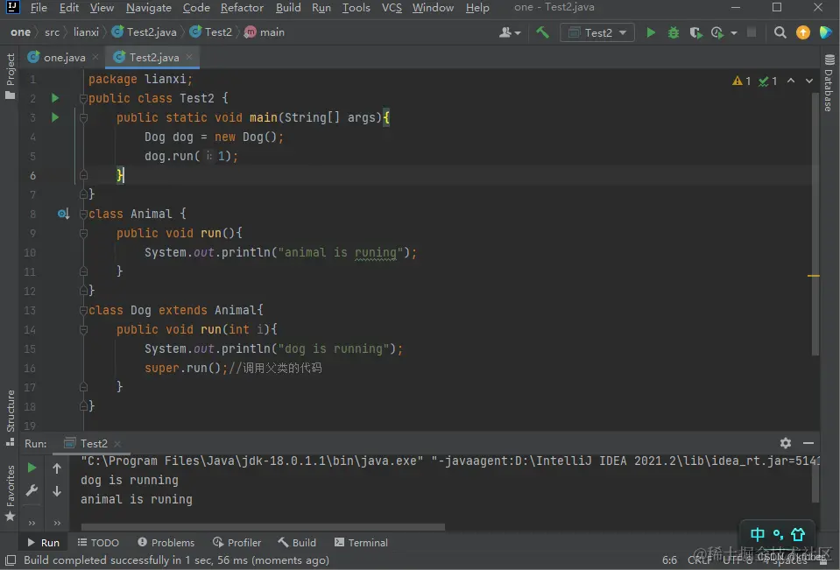Open the input method skin shirt icon
Screen dimensions: 840x570
point(798,534)
